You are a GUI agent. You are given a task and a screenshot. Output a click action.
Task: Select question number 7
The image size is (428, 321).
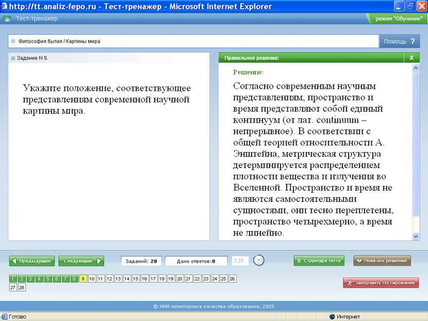tap(65, 279)
